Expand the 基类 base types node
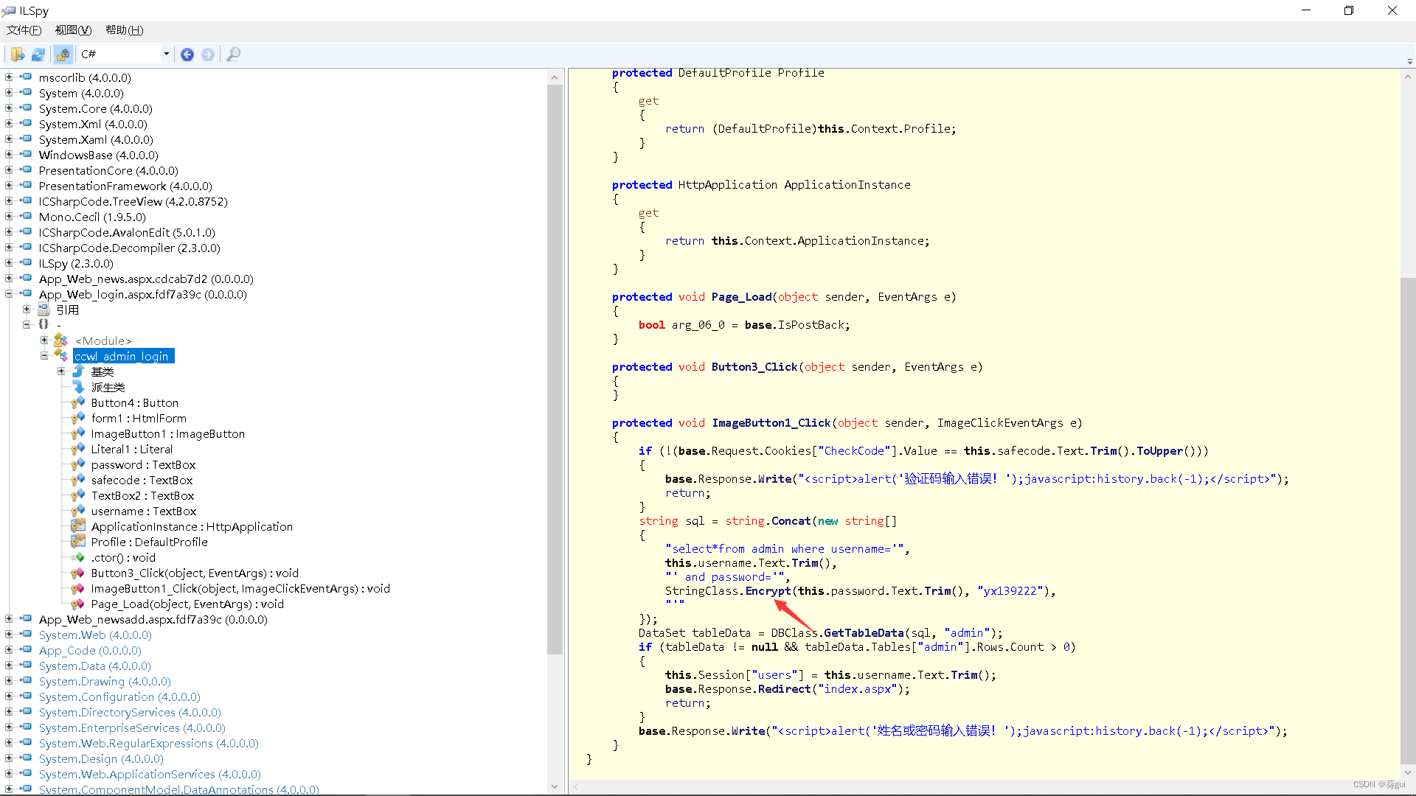Image resolution: width=1416 pixels, height=796 pixels. [x=61, y=371]
